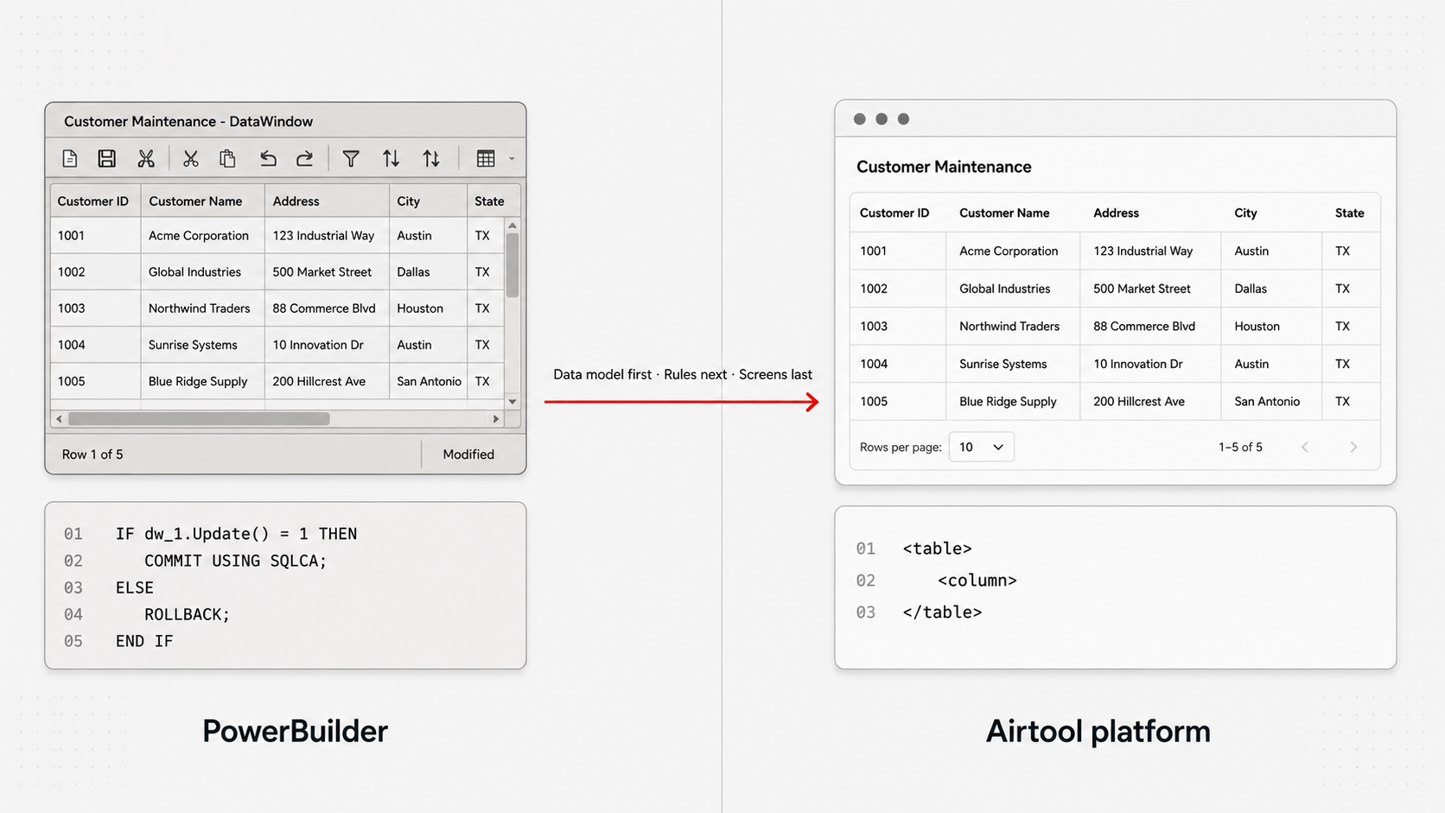
Task: Click the DataWindow title bar text
Action: 188,122
